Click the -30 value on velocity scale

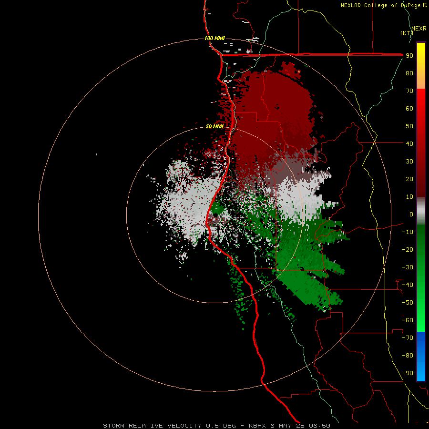(x=408, y=267)
